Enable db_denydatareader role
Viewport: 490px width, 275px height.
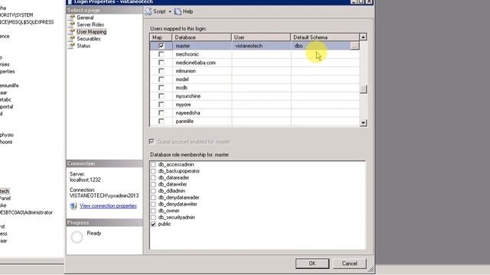[153, 198]
